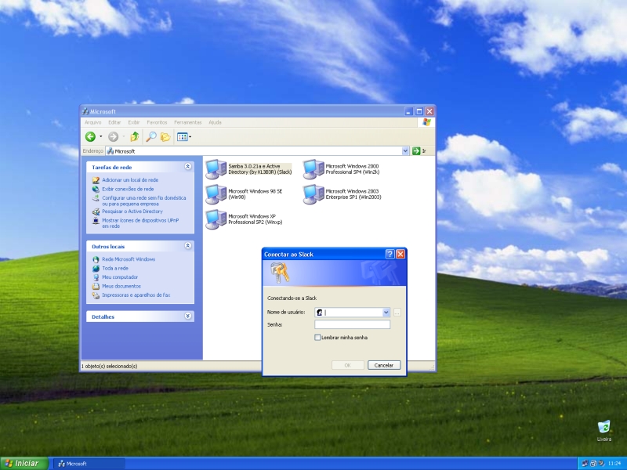627x470 pixels.
Task: Open Back button history dropdown arrow
Action: tap(101, 136)
